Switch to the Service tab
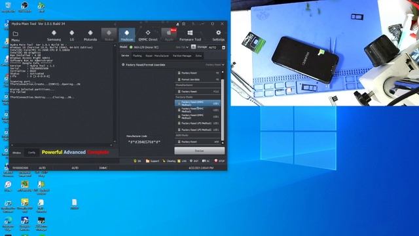The image size is (419, 236). (x=125, y=56)
